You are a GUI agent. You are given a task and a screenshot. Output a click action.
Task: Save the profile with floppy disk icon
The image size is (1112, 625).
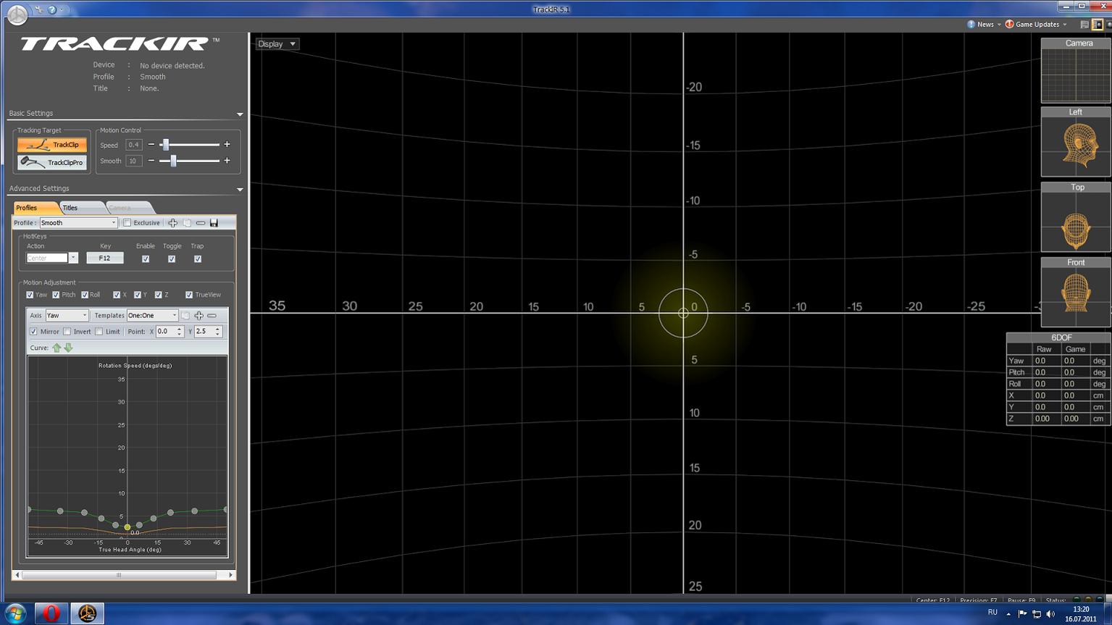pyautogui.click(x=214, y=223)
